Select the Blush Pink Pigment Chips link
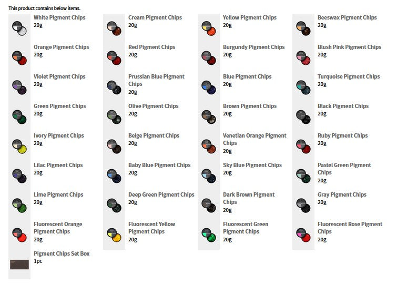The width and height of the screenshot is (397, 283). tap(349, 47)
